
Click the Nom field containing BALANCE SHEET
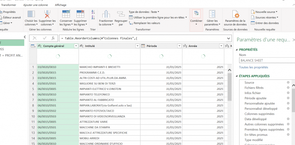[x=267, y=60]
